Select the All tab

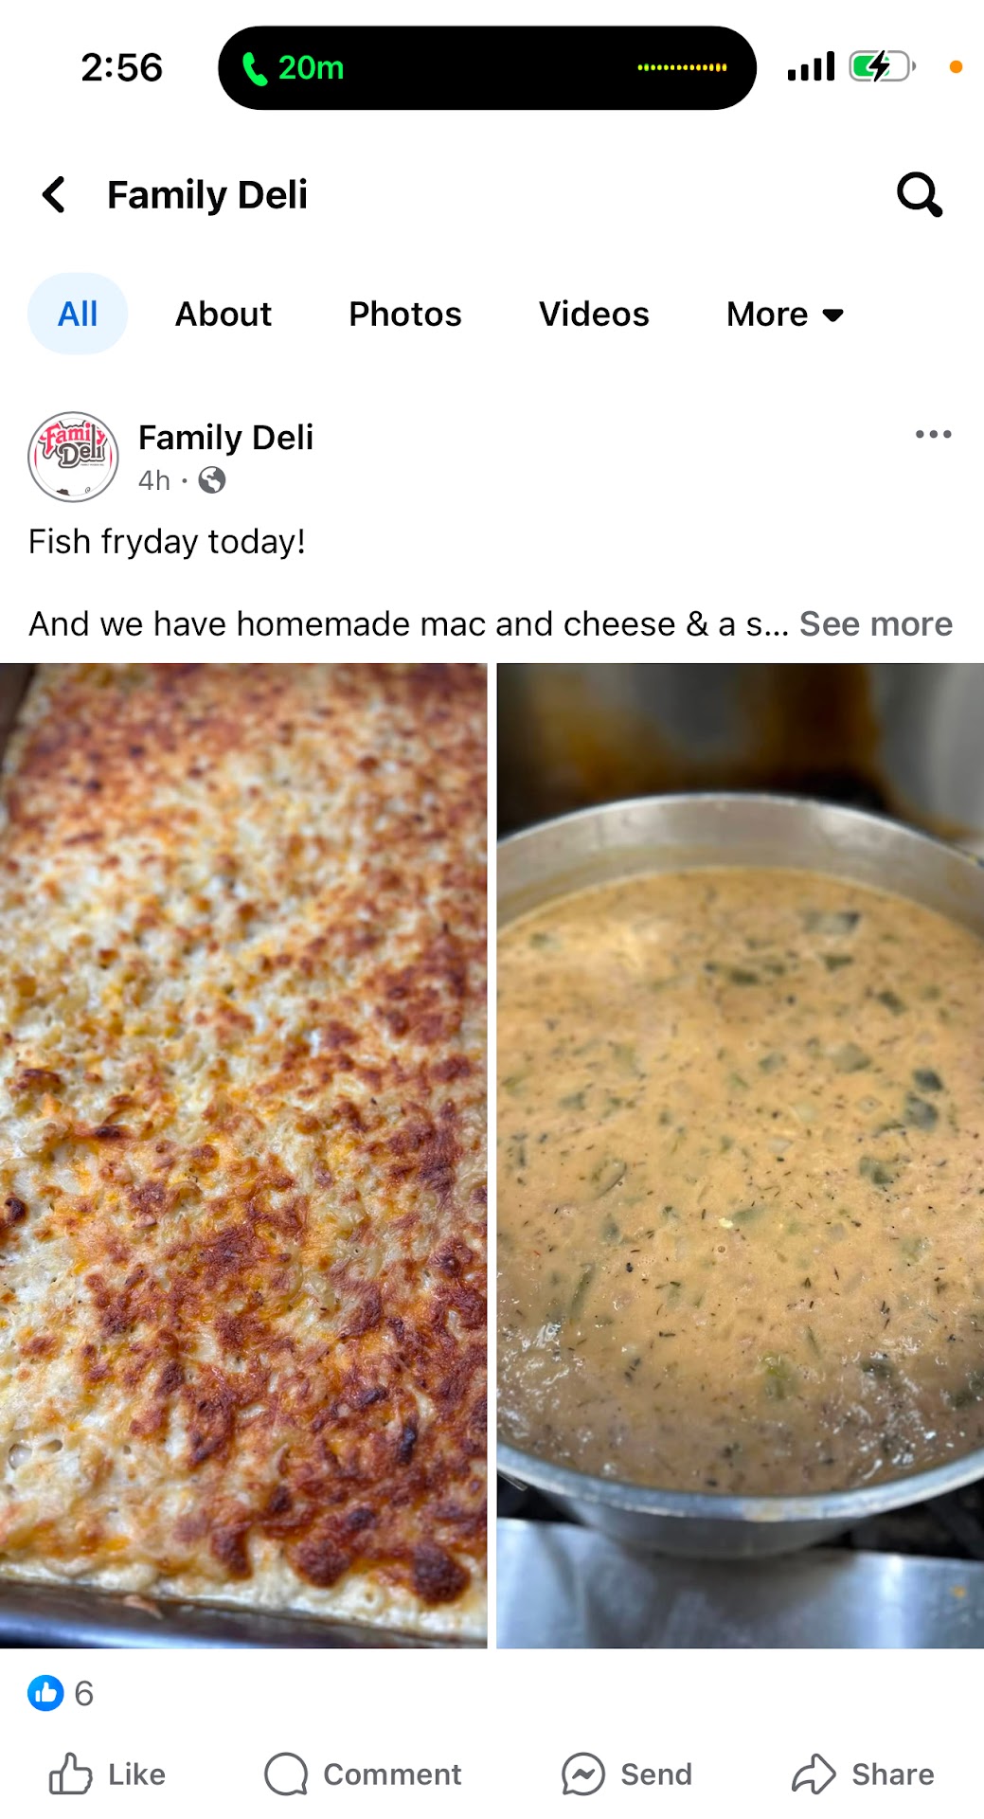click(78, 315)
